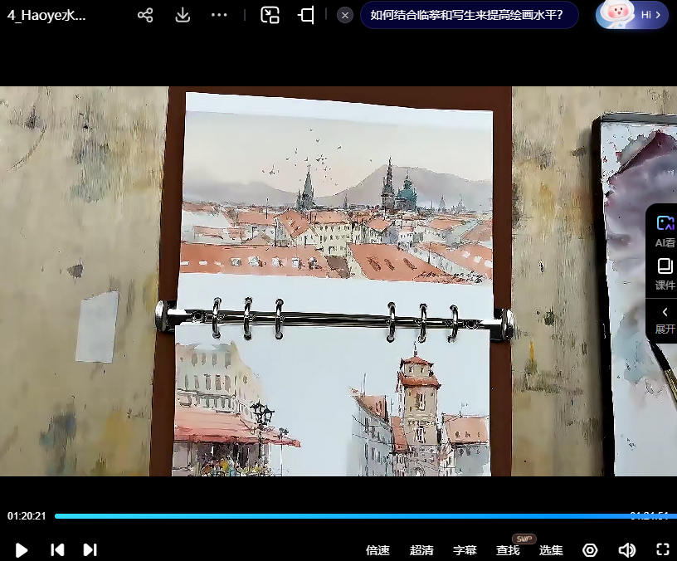Image resolution: width=677 pixels, height=561 pixels.
Task: Mute the video with the speaker icon
Action: click(x=626, y=549)
